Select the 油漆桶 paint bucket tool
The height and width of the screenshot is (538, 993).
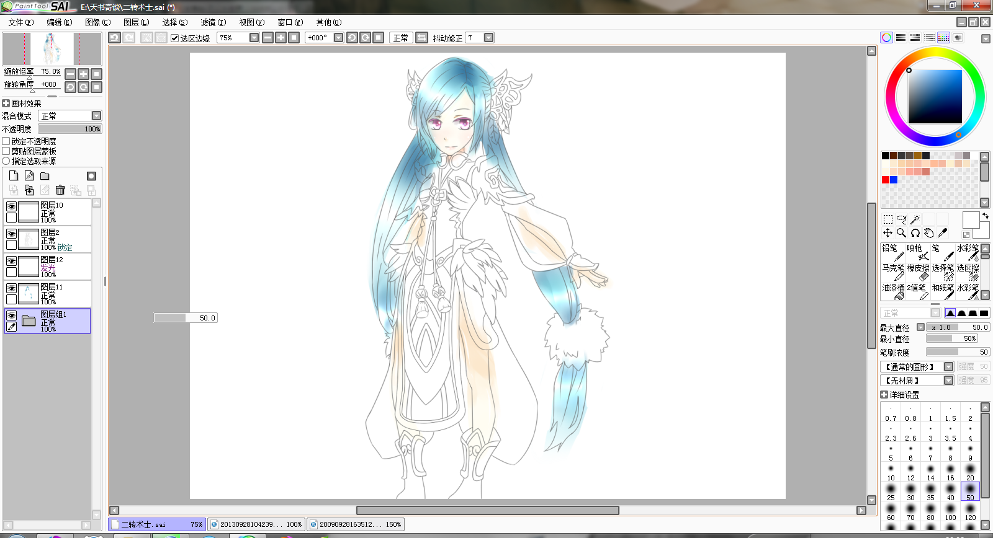tap(893, 292)
